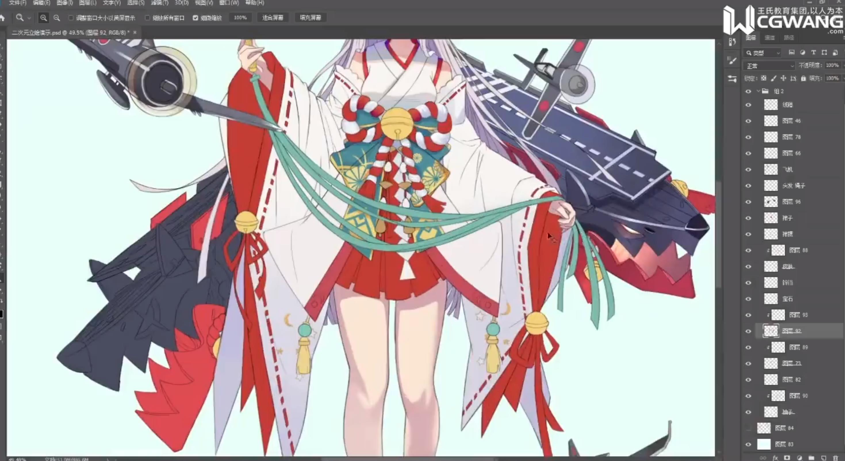Toggle lock transparent pixels icon
The image size is (845, 461).
[x=764, y=78]
